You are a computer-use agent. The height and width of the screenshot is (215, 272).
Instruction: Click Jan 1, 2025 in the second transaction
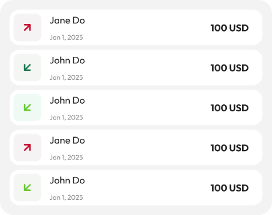pos(66,77)
